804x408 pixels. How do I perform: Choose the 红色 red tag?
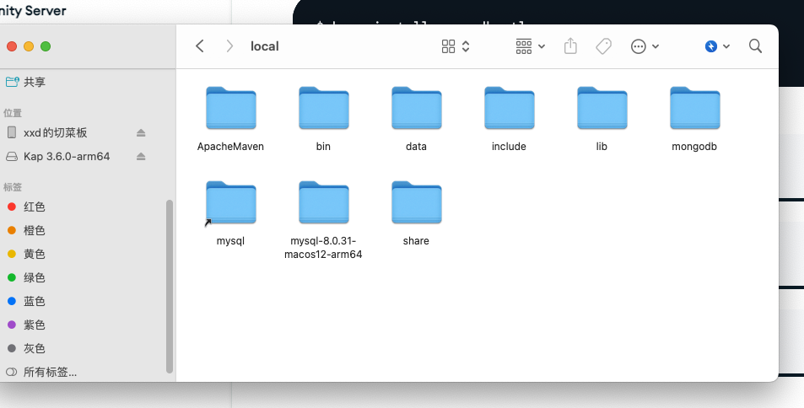click(x=34, y=207)
